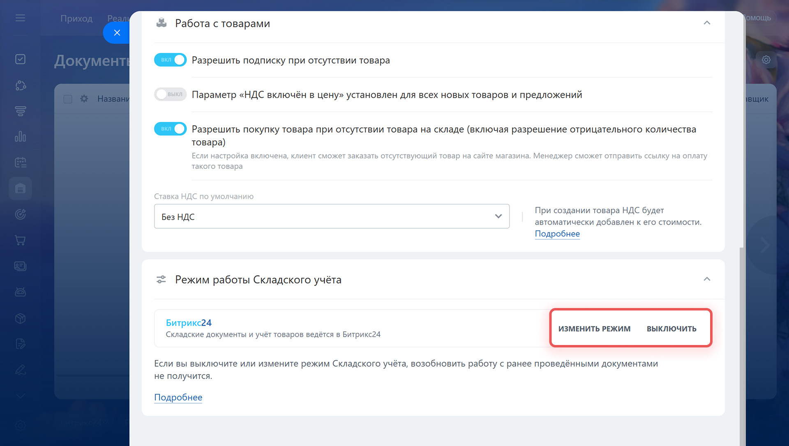Viewport: 789px width, 446px height.
Task: Open the shopping cart icon in sidebar
Action: coord(20,240)
